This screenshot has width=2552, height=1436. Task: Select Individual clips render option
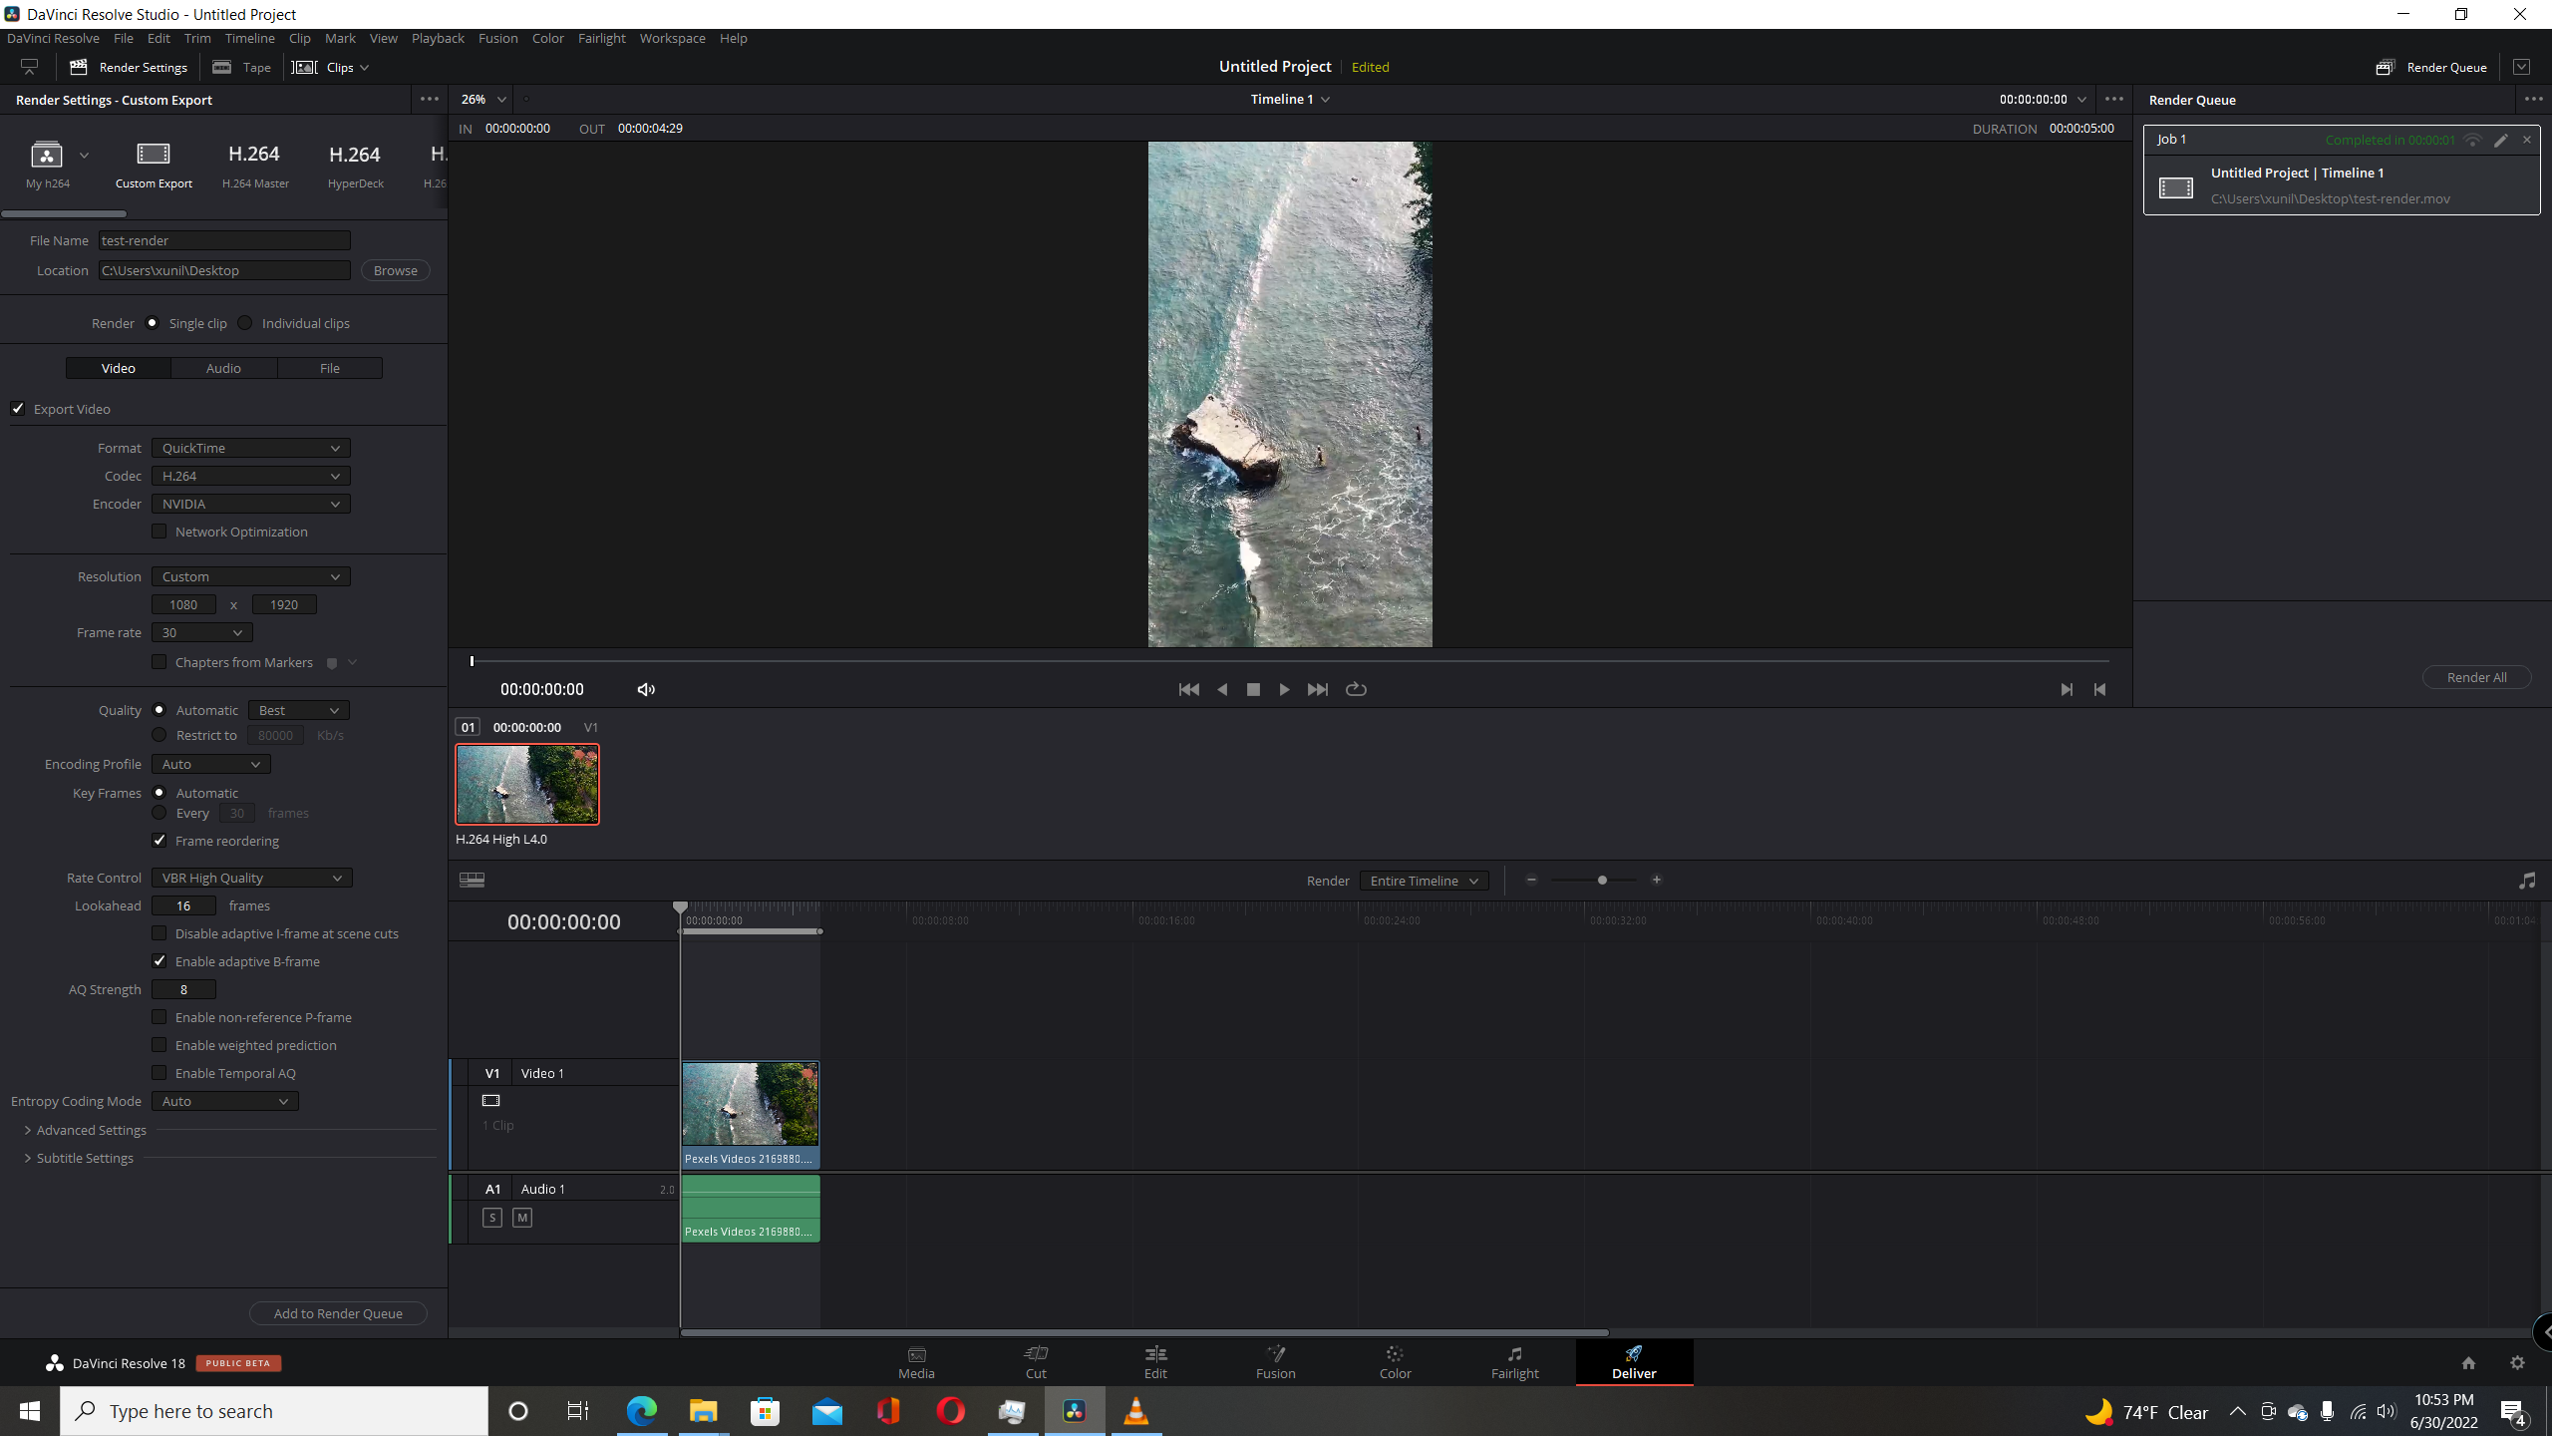[245, 323]
